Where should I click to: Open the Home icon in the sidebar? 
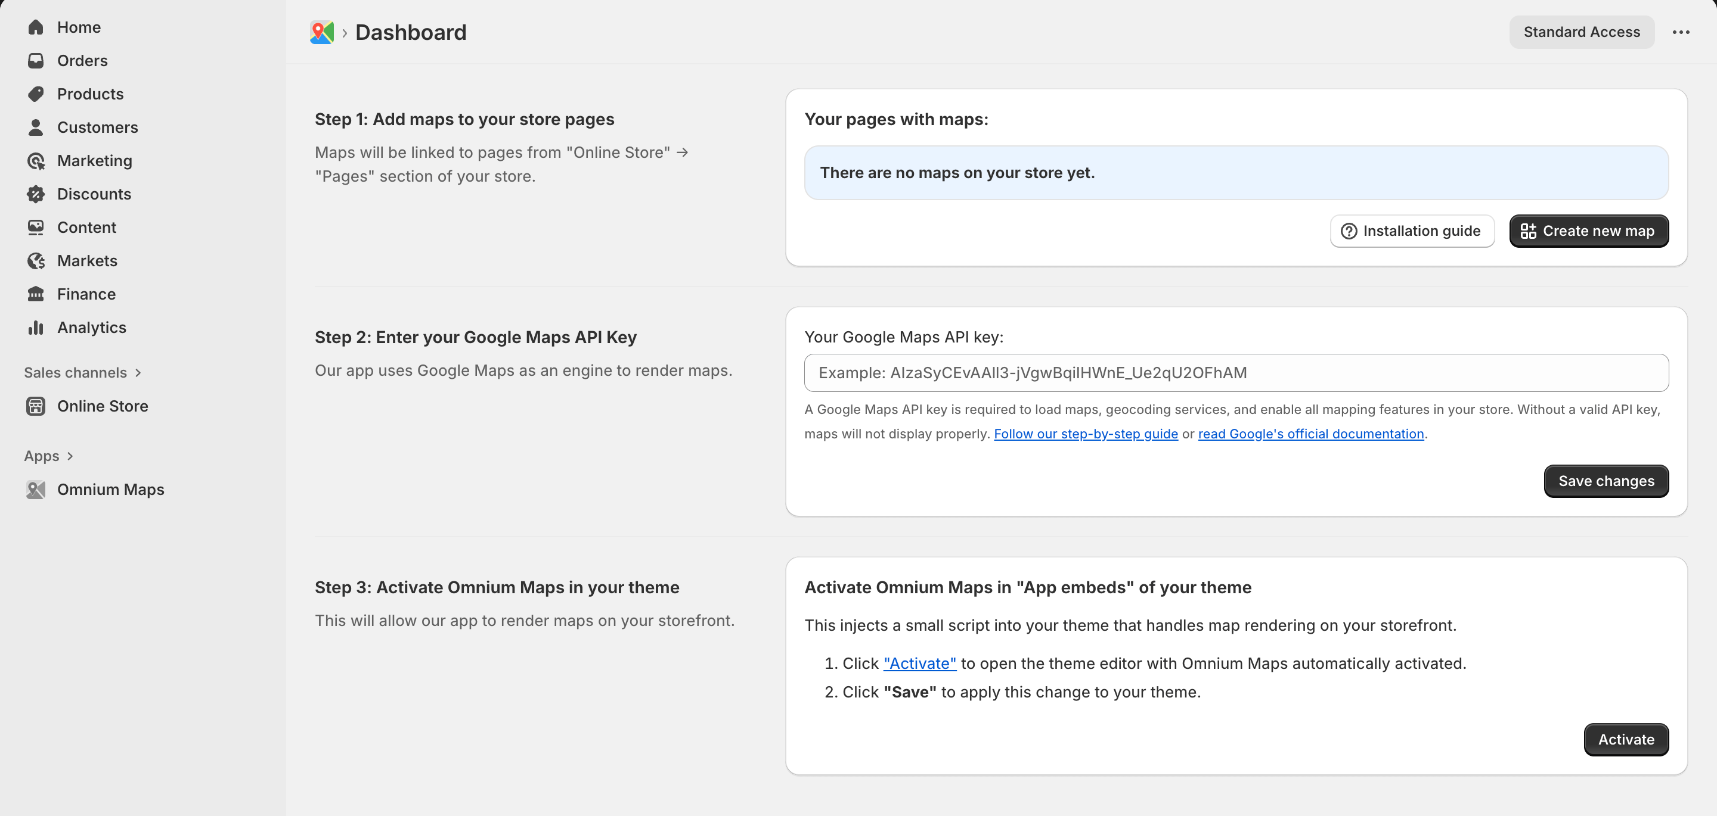(36, 27)
